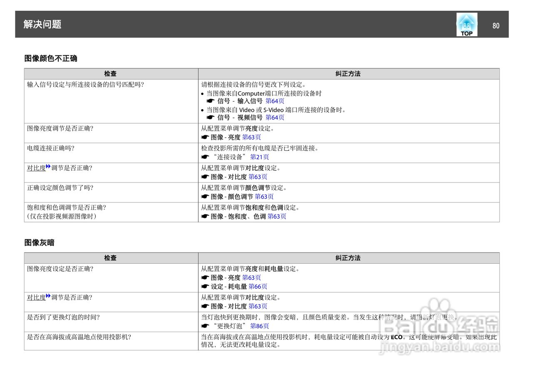Click the pointing-hand icon before 信号 - 视频信号

coord(210,118)
